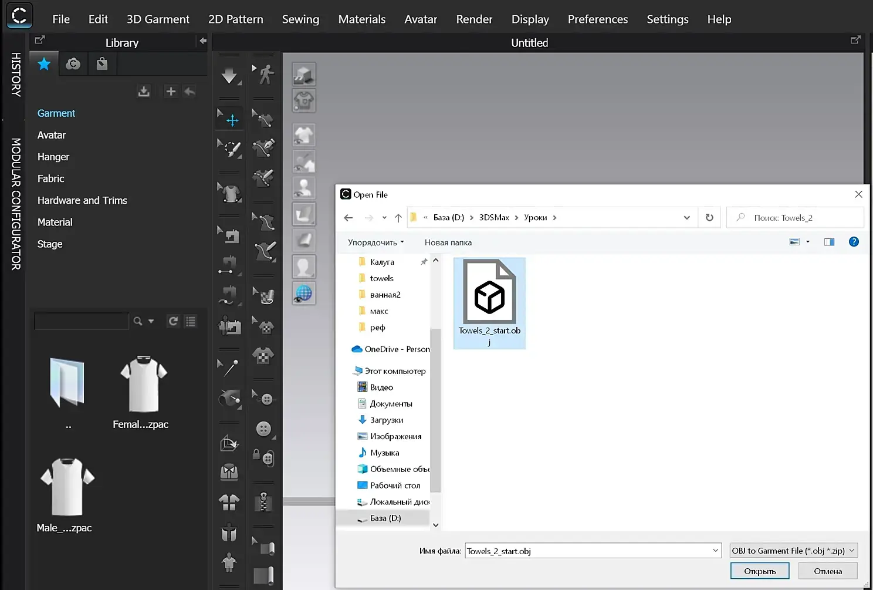Image resolution: width=873 pixels, height=590 pixels.
Task: Click the download icon in Library panel
Action: 144,92
